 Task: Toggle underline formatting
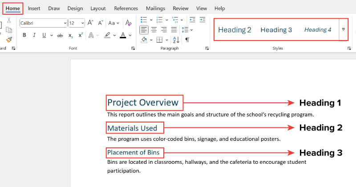coord(44,35)
